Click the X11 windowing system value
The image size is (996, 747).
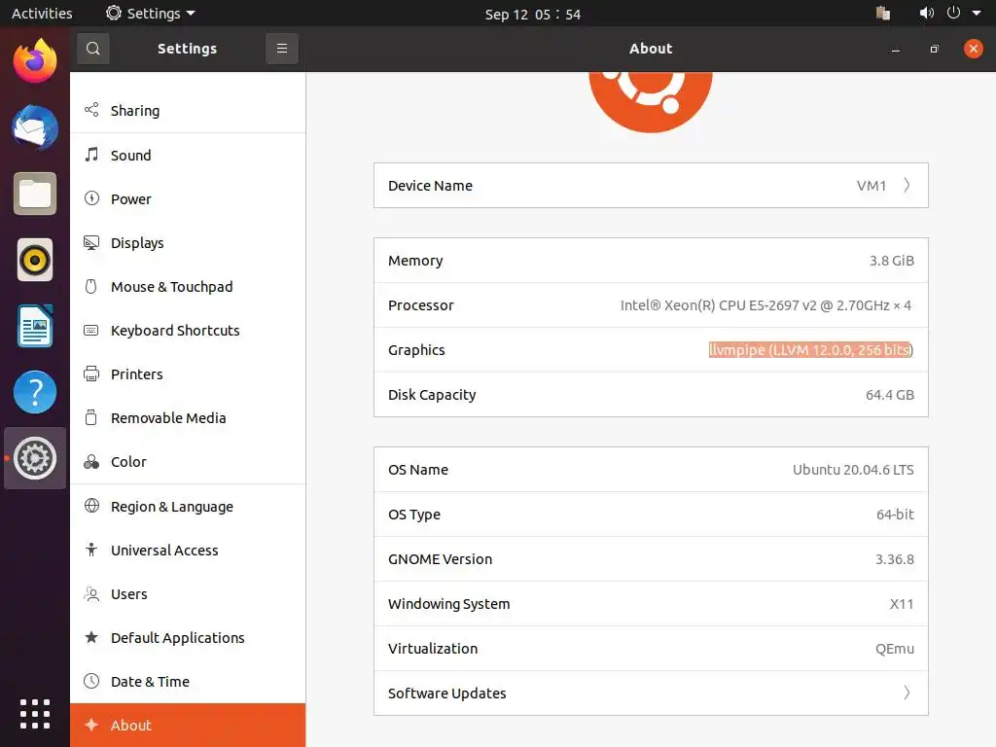[x=902, y=603]
